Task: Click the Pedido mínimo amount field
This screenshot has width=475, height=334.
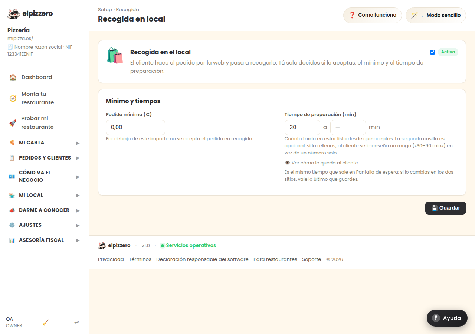Action: [x=135, y=127]
